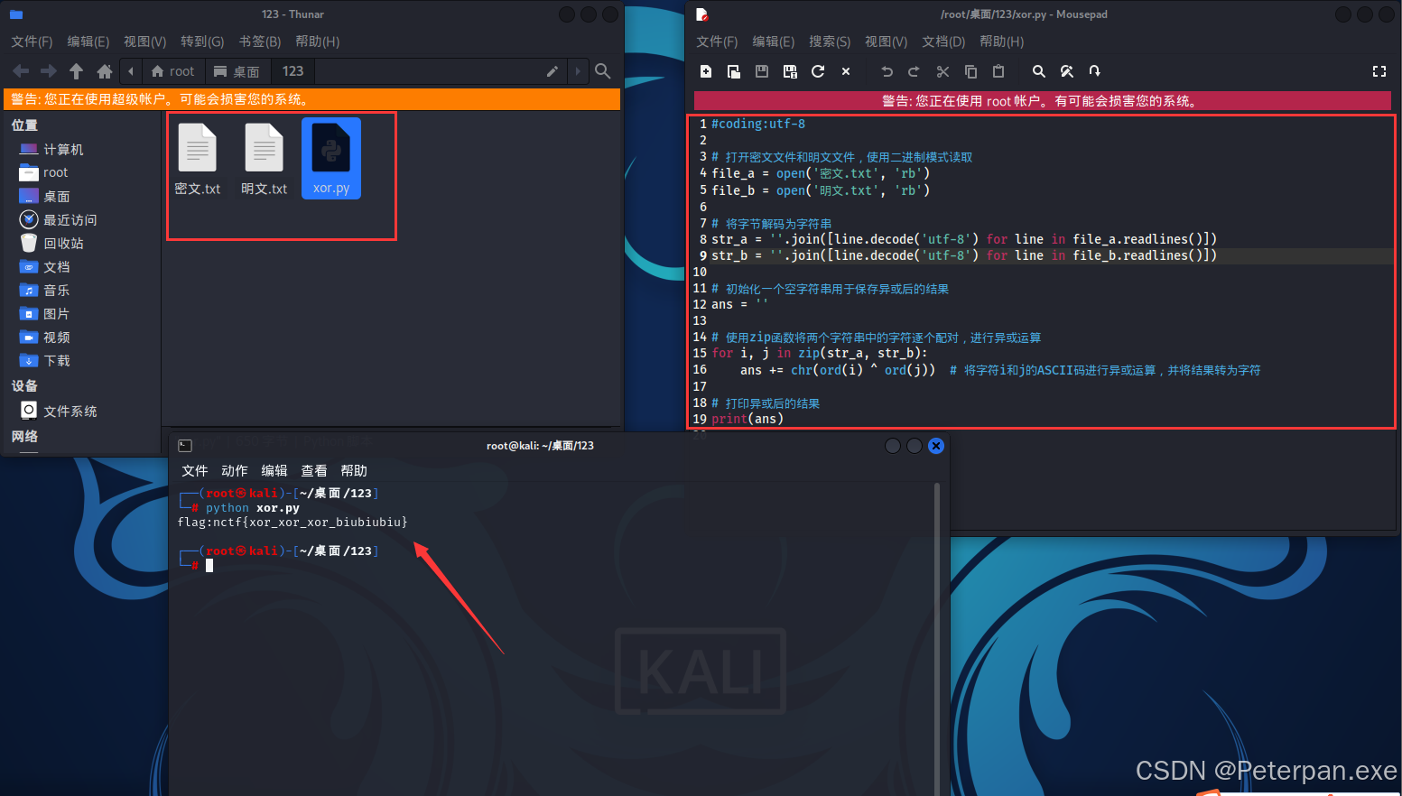Close current document with Mousepad toolbar X
The width and height of the screenshot is (1402, 796).
[x=846, y=71]
